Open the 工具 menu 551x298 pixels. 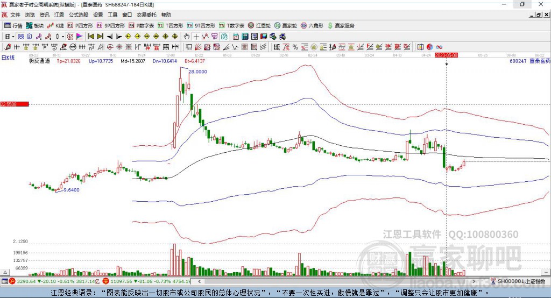pos(112,15)
